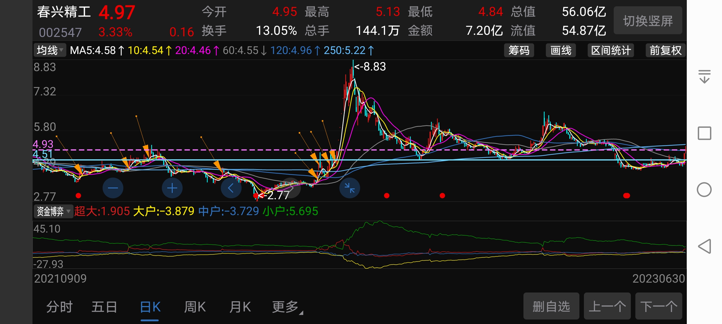Tap the stock name 春兴精工
Screen dimensions: 722x324
point(64,12)
